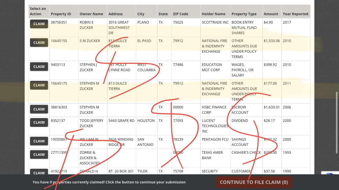Click year reported 2006
The width and height of the screenshot is (339, 190).
pyautogui.click(x=287, y=107)
